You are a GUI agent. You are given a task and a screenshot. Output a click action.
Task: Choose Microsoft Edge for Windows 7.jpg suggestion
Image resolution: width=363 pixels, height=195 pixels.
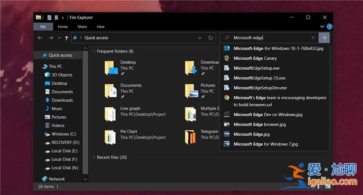tap(275, 144)
